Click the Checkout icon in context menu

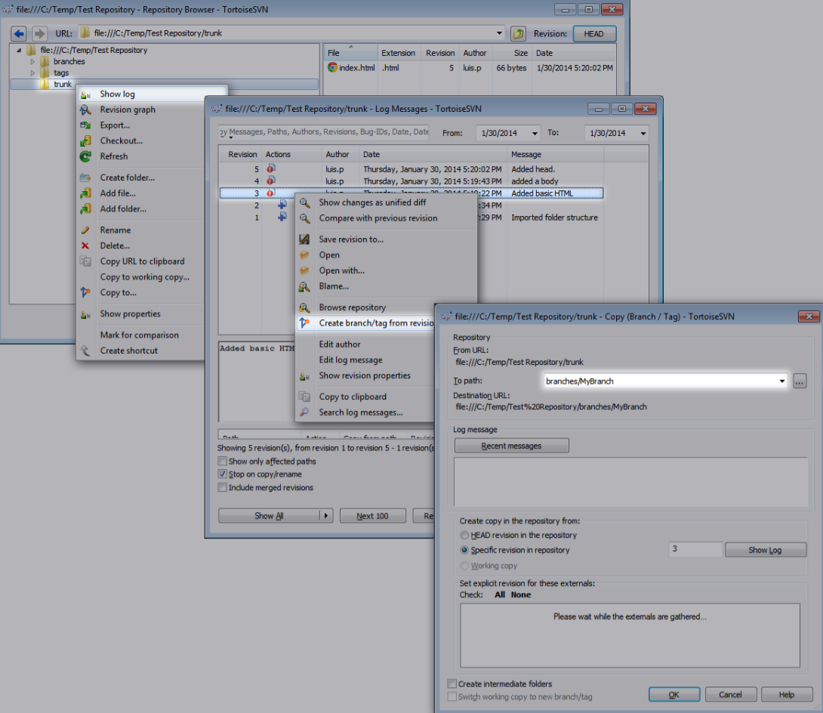(x=85, y=140)
